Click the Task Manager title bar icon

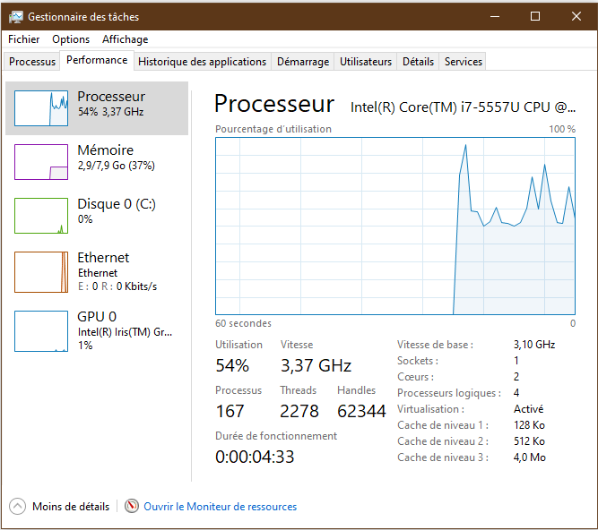[16, 16]
